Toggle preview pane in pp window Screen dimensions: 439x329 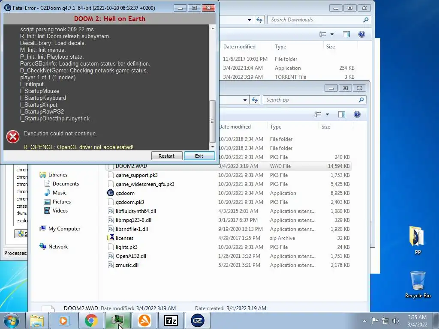[342, 114]
